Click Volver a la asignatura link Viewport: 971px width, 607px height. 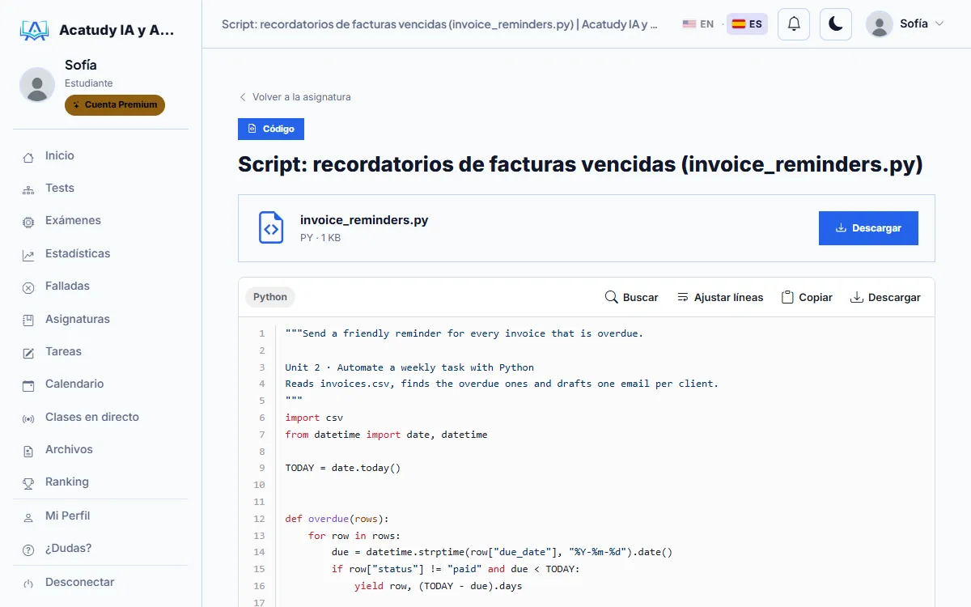pyautogui.click(x=295, y=97)
